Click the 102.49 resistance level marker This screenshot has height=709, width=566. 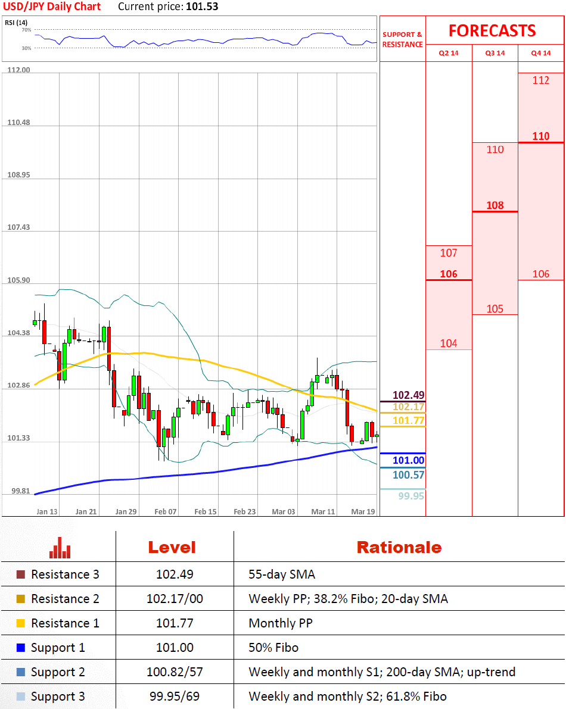pyautogui.click(x=408, y=395)
